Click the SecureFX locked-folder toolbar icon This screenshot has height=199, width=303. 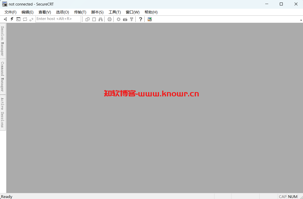coord(150,19)
